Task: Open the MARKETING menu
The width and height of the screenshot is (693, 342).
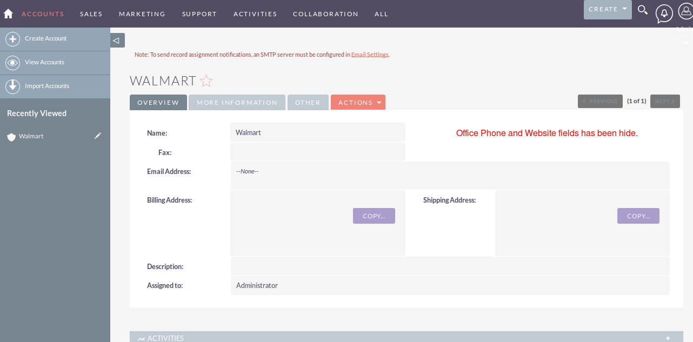Action: (x=142, y=14)
